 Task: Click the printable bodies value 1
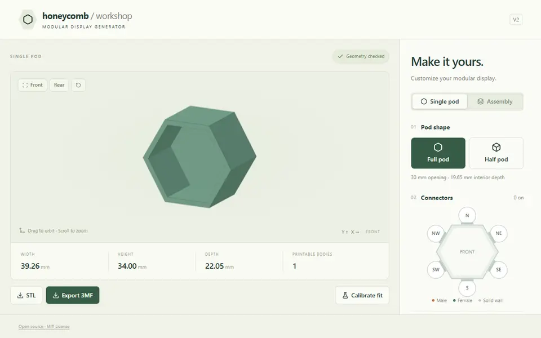pos(294,266)
